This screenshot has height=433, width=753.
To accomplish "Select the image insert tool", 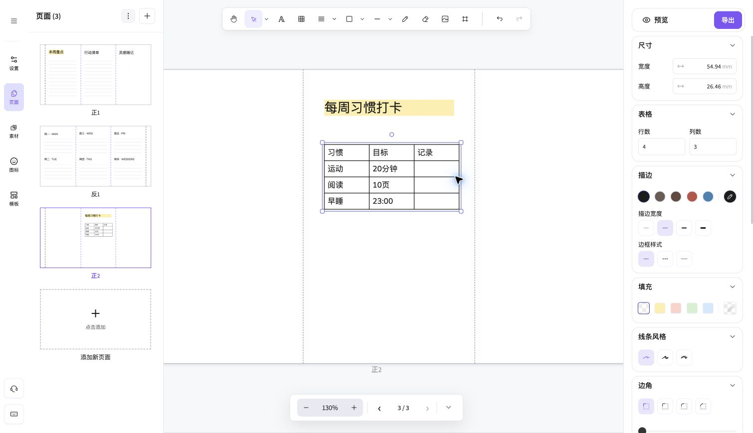I will 445,19.
